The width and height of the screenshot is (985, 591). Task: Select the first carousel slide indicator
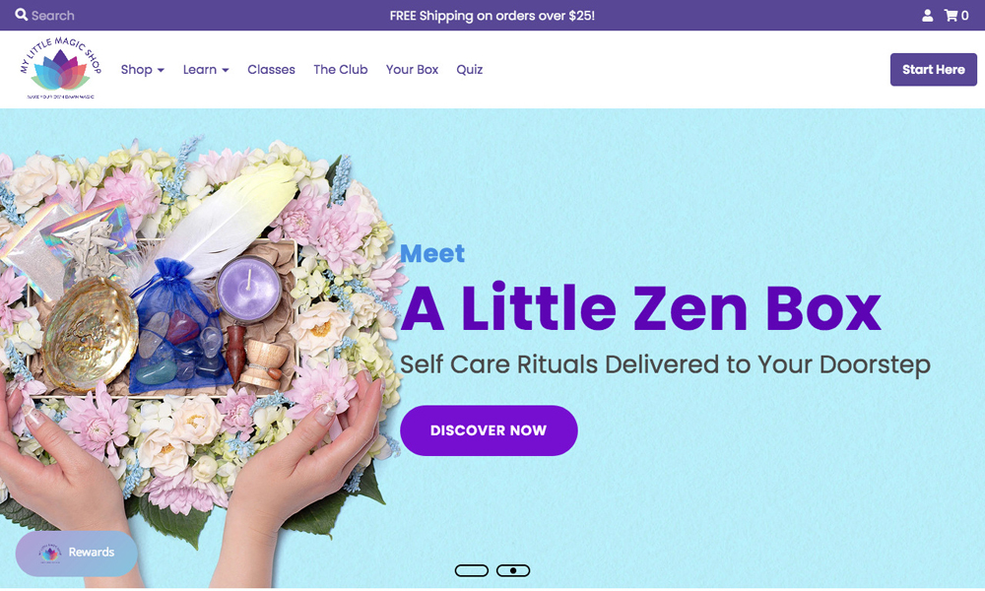(471, 570)
